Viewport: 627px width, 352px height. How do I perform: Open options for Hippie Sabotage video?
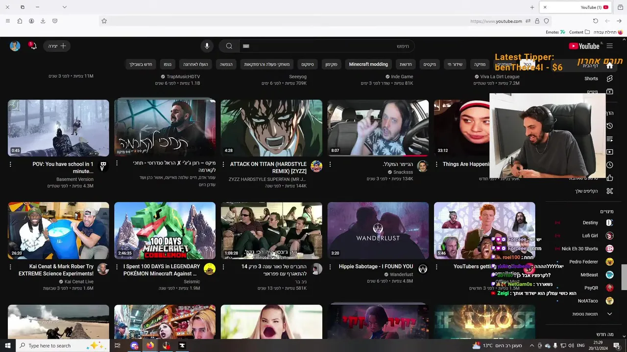[x=330, y=267]
